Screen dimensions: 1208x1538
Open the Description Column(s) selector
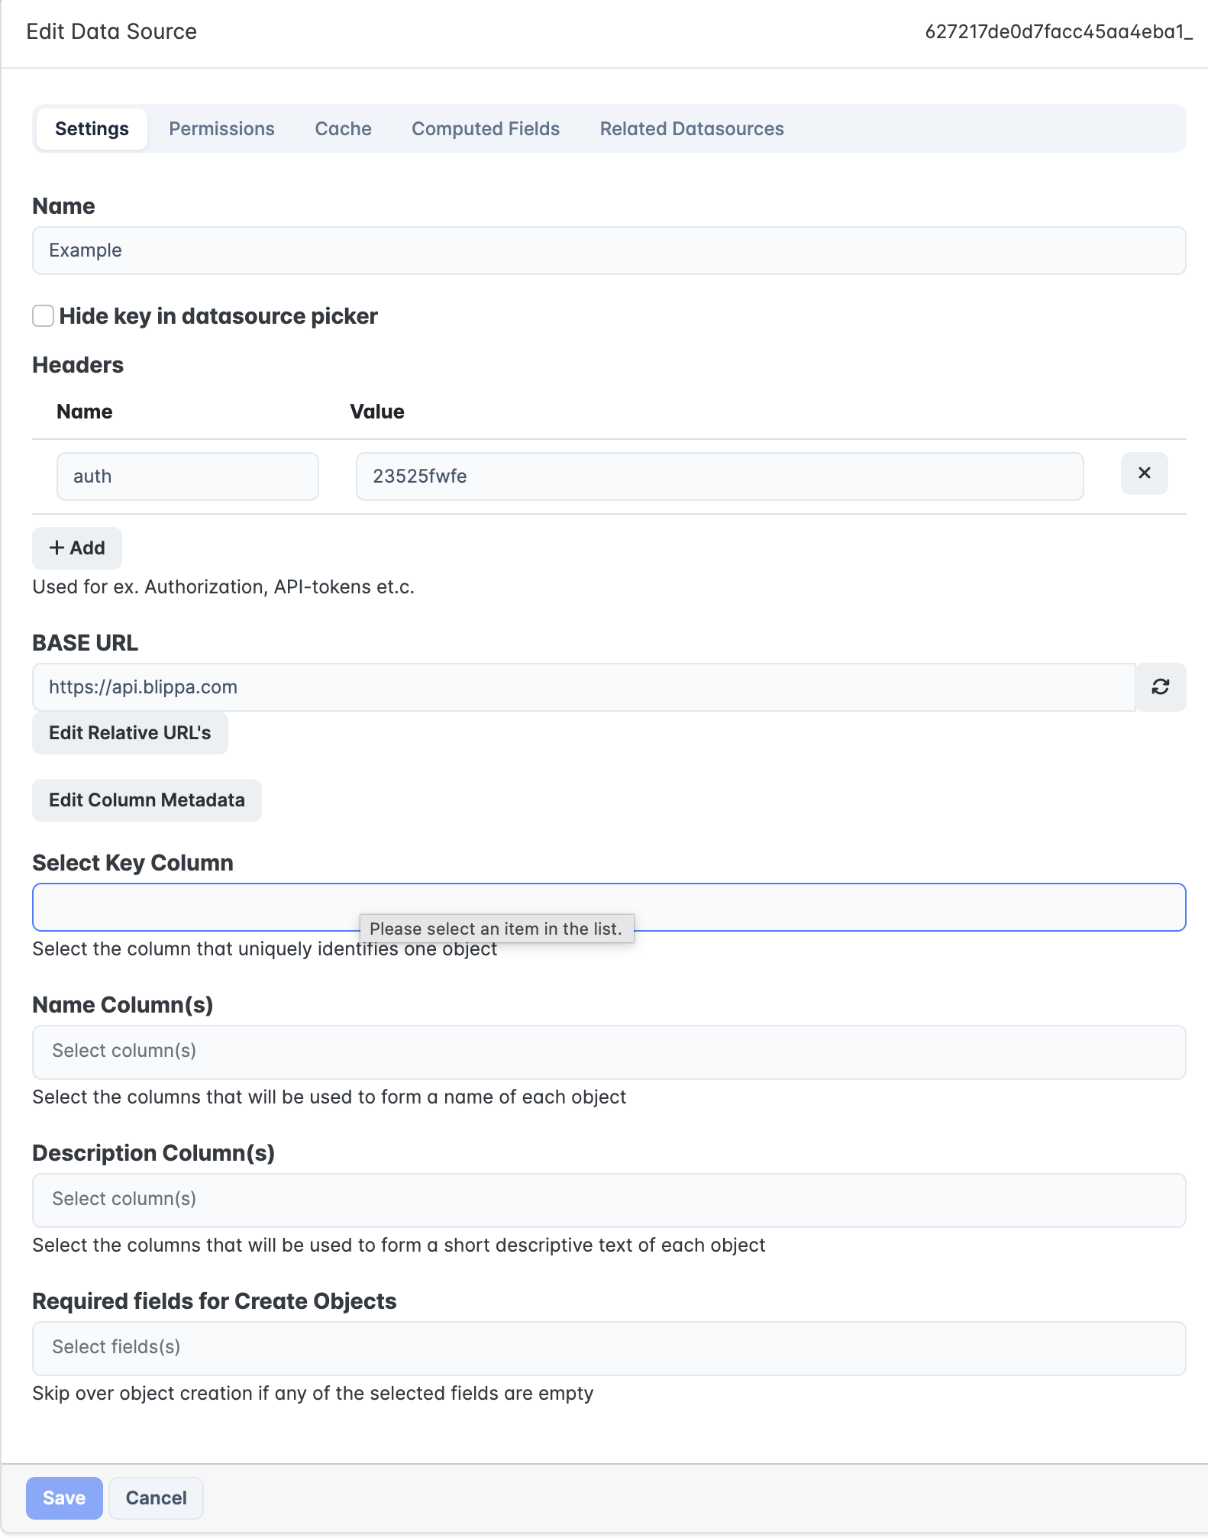click(609, 1200)
